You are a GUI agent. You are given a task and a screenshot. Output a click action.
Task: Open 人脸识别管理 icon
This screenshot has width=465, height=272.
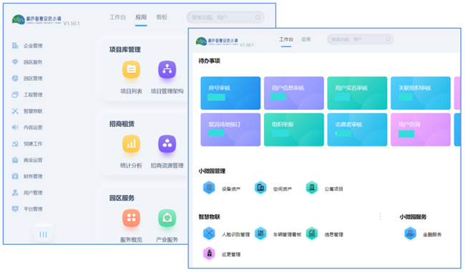209,233
